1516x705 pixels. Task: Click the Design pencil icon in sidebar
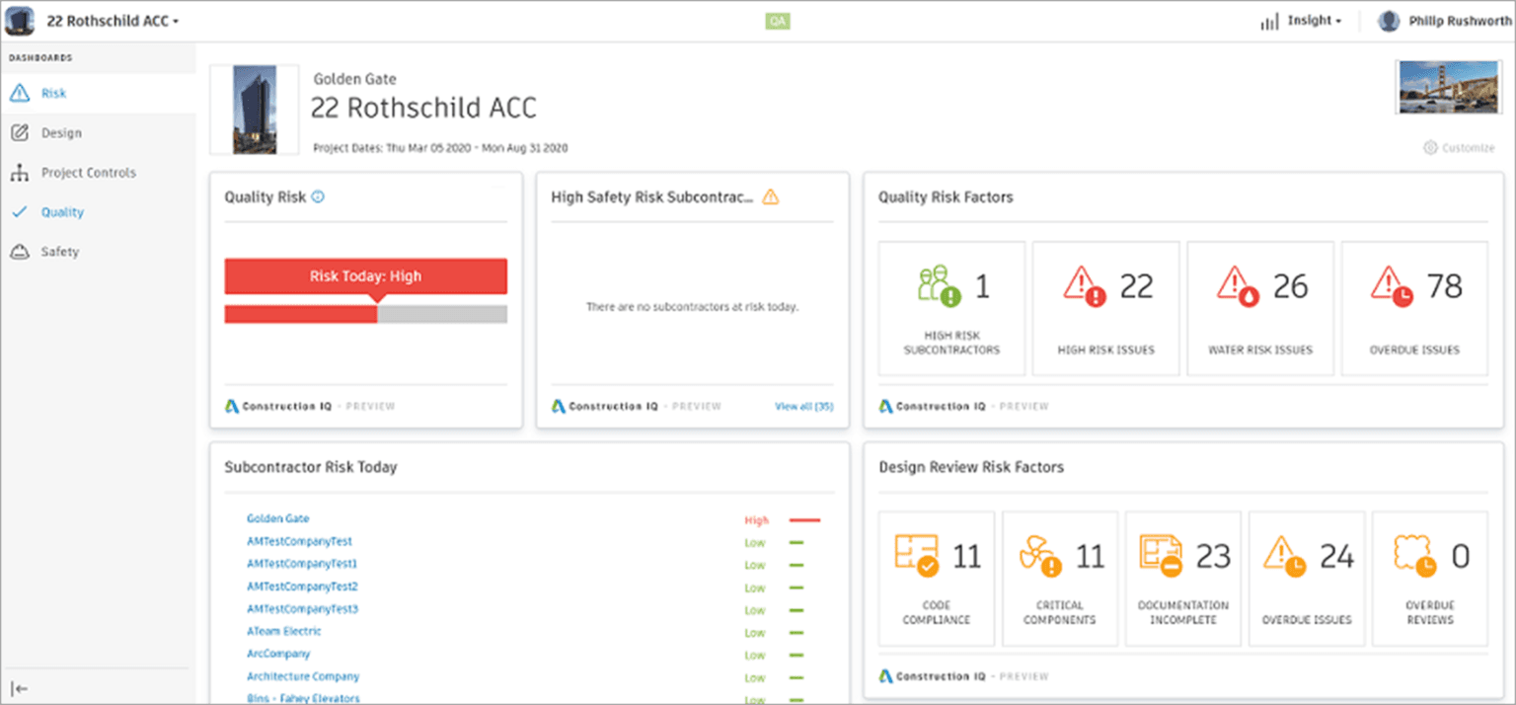coord(19,133)
